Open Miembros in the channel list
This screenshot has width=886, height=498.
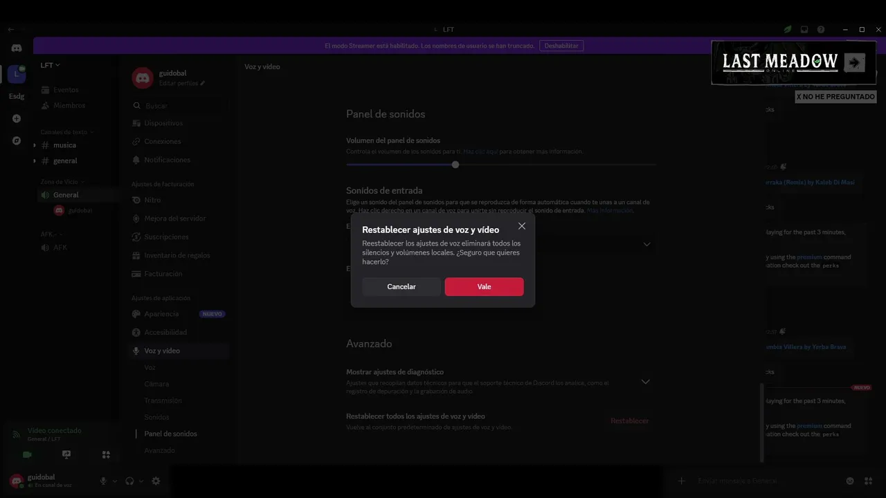[69, 105]
